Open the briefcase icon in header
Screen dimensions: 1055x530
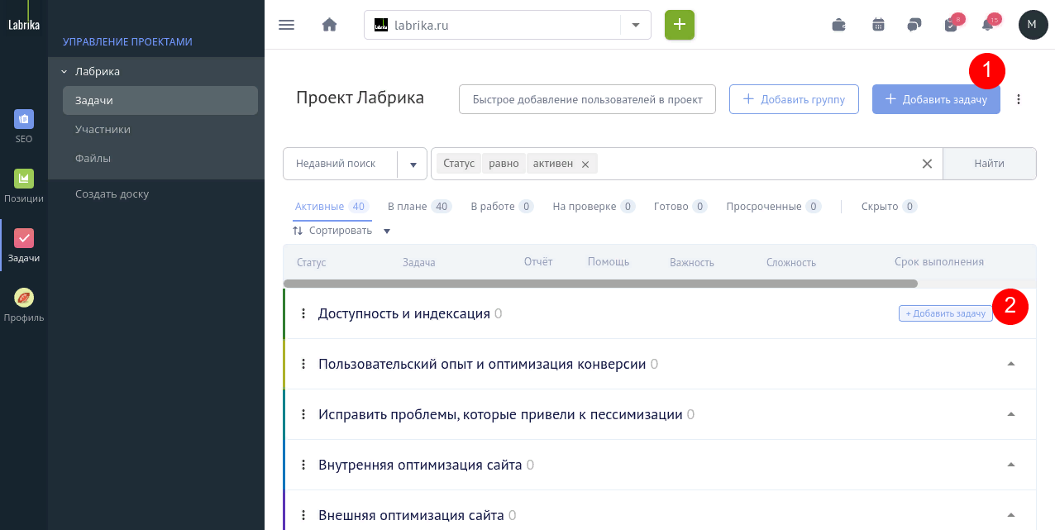click(x=839, y=25)
